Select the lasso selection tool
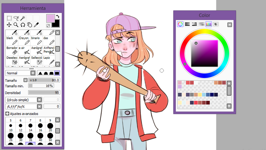Viewport: 266px width, 150px height. pyautogui.click(x=16, y=18)
